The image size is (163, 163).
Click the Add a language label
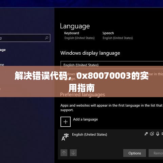[x=86, y=119]
